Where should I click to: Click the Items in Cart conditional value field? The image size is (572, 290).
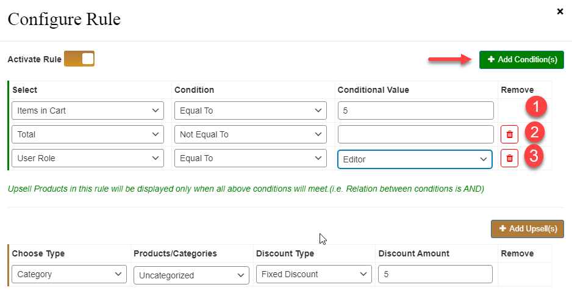tap(415, 111)
